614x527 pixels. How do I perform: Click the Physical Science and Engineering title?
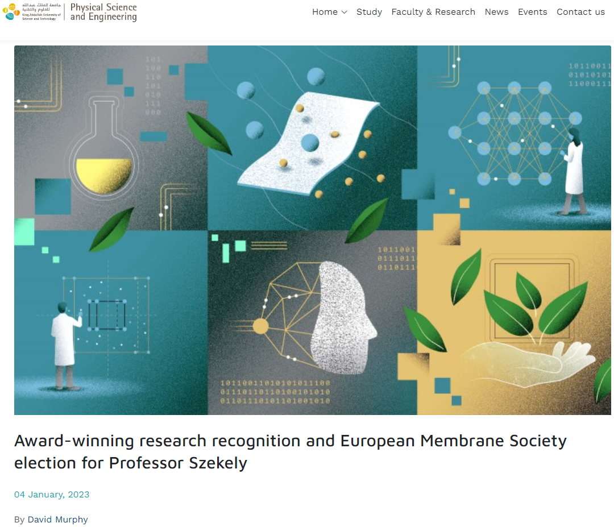tap(103, 12)
